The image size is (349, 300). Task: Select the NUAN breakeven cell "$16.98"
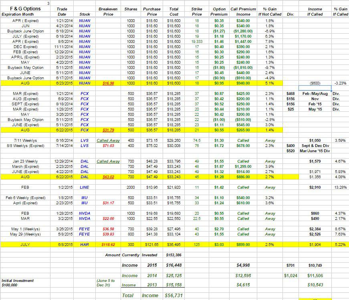(x=108, y=83)
